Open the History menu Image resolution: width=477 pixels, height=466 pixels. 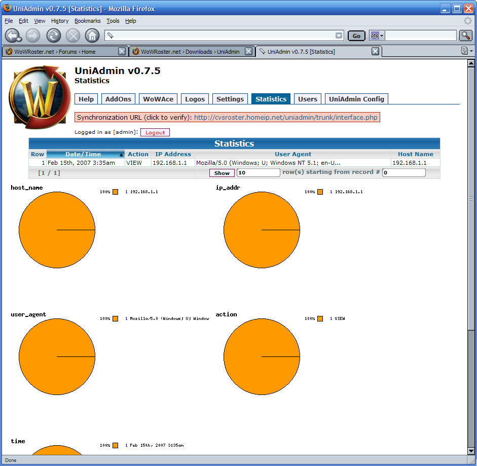(x=60, y=21)
